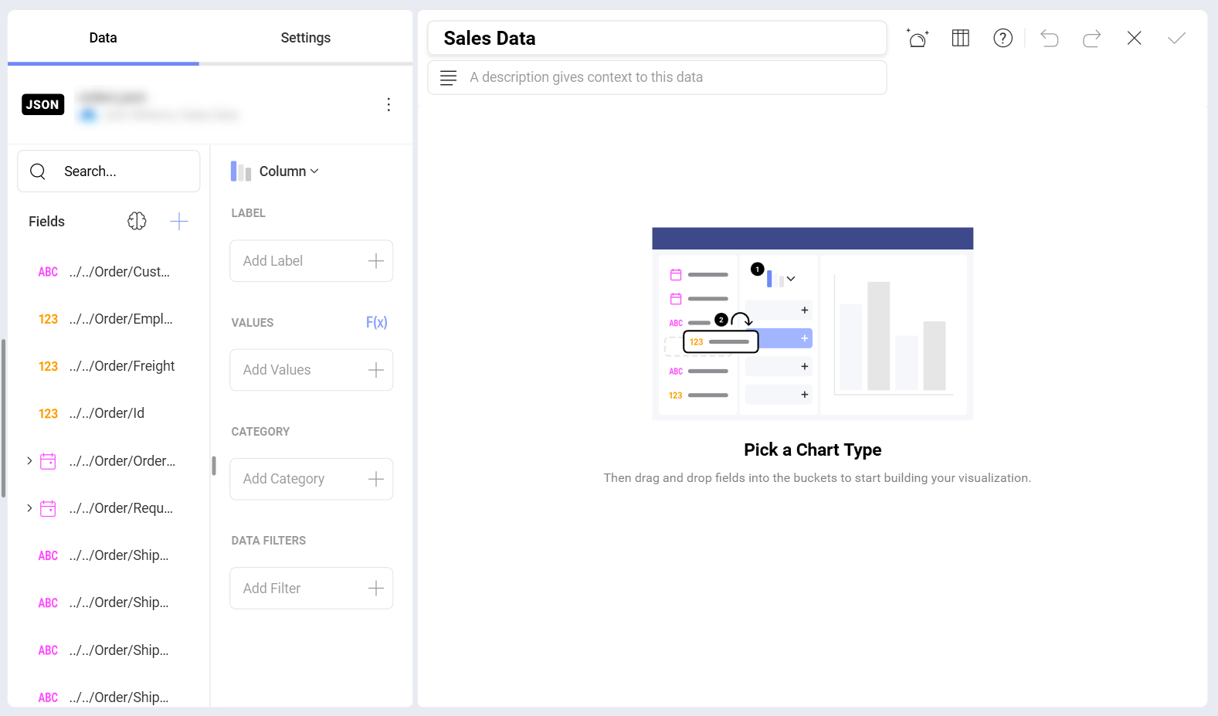The height and width of the screenshot is (716, 1218).
Task: Click ABC type icon of Order/Cust... field
Action: click(x=48, y=272)
